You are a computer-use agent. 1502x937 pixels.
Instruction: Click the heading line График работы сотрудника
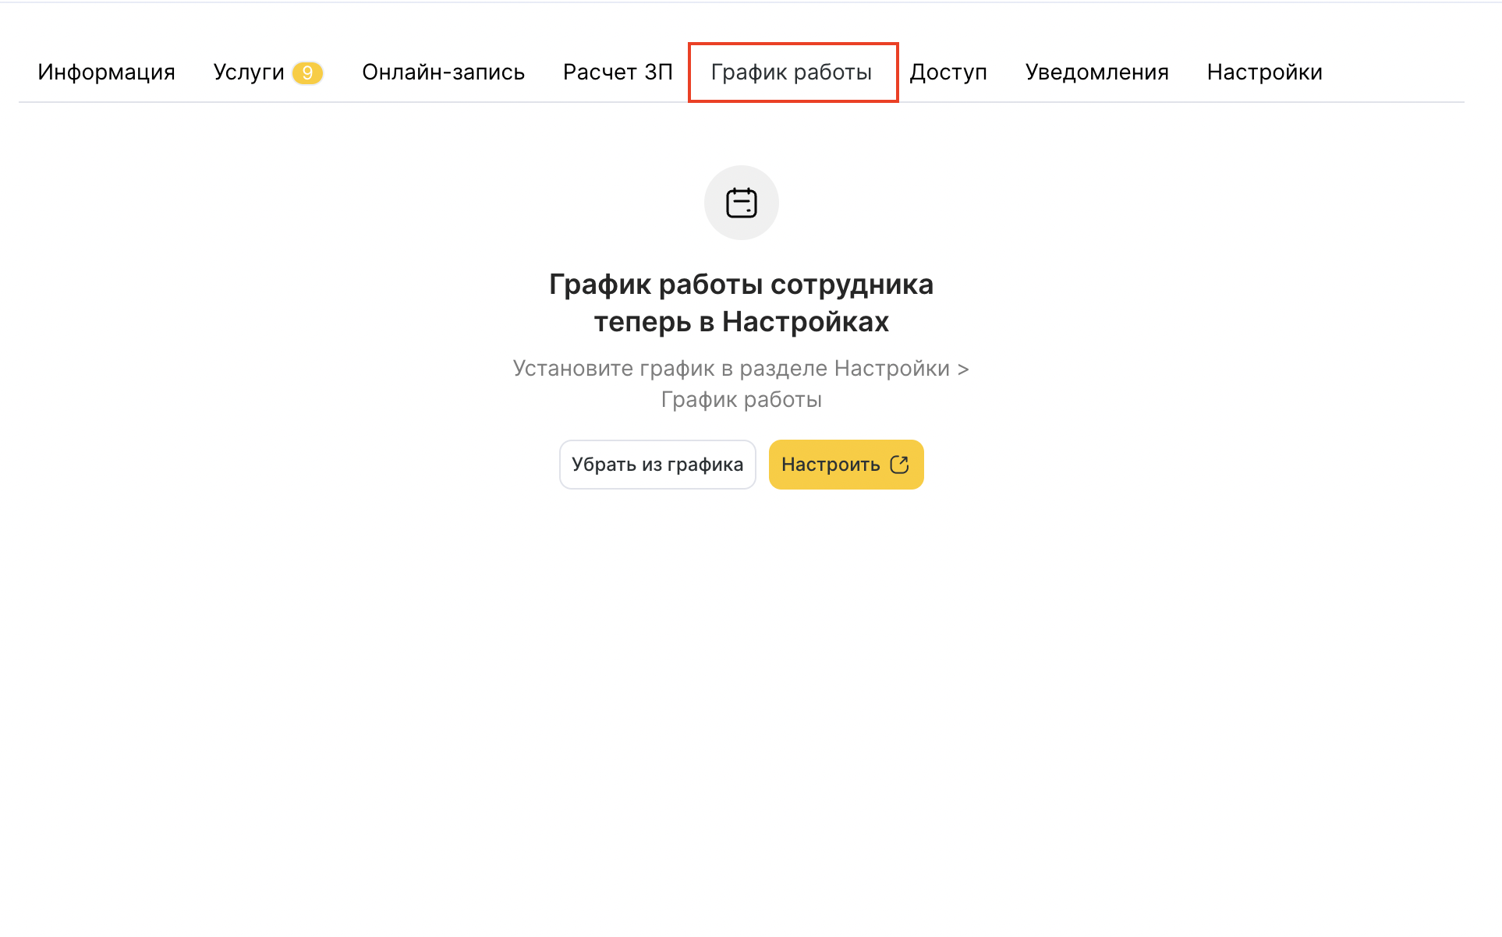(741, 285)
